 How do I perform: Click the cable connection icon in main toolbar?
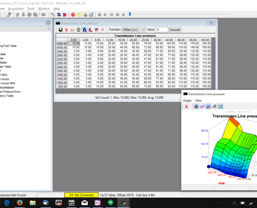click(9, 15)
